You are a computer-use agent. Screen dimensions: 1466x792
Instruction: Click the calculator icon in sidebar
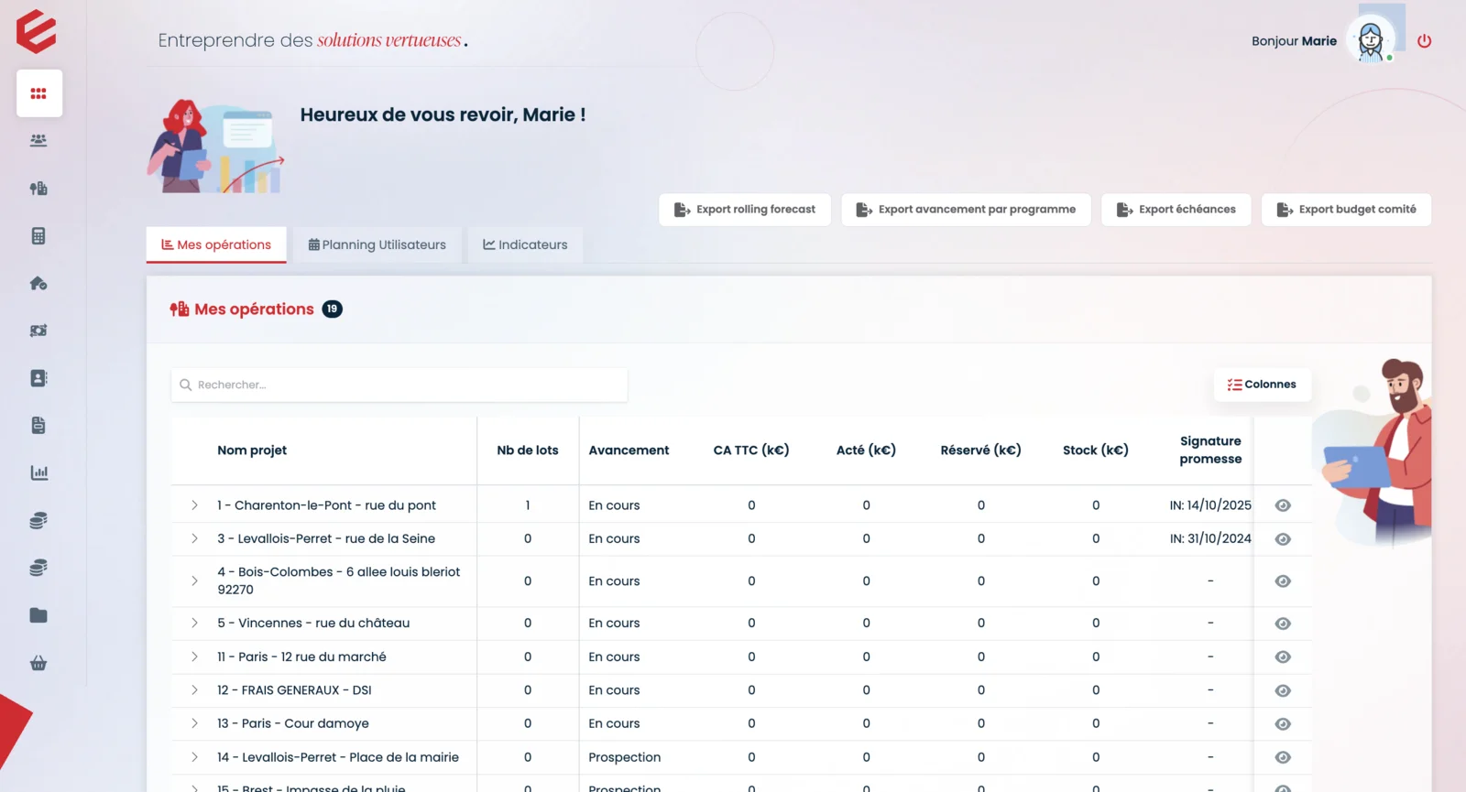[38, 236]
